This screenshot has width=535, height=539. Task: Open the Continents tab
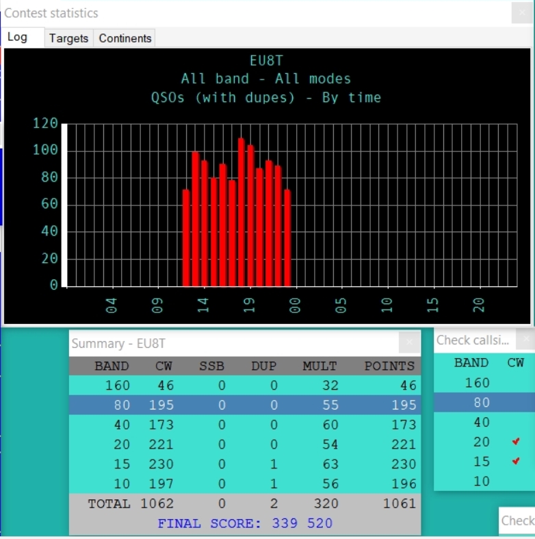click(125, 38)
